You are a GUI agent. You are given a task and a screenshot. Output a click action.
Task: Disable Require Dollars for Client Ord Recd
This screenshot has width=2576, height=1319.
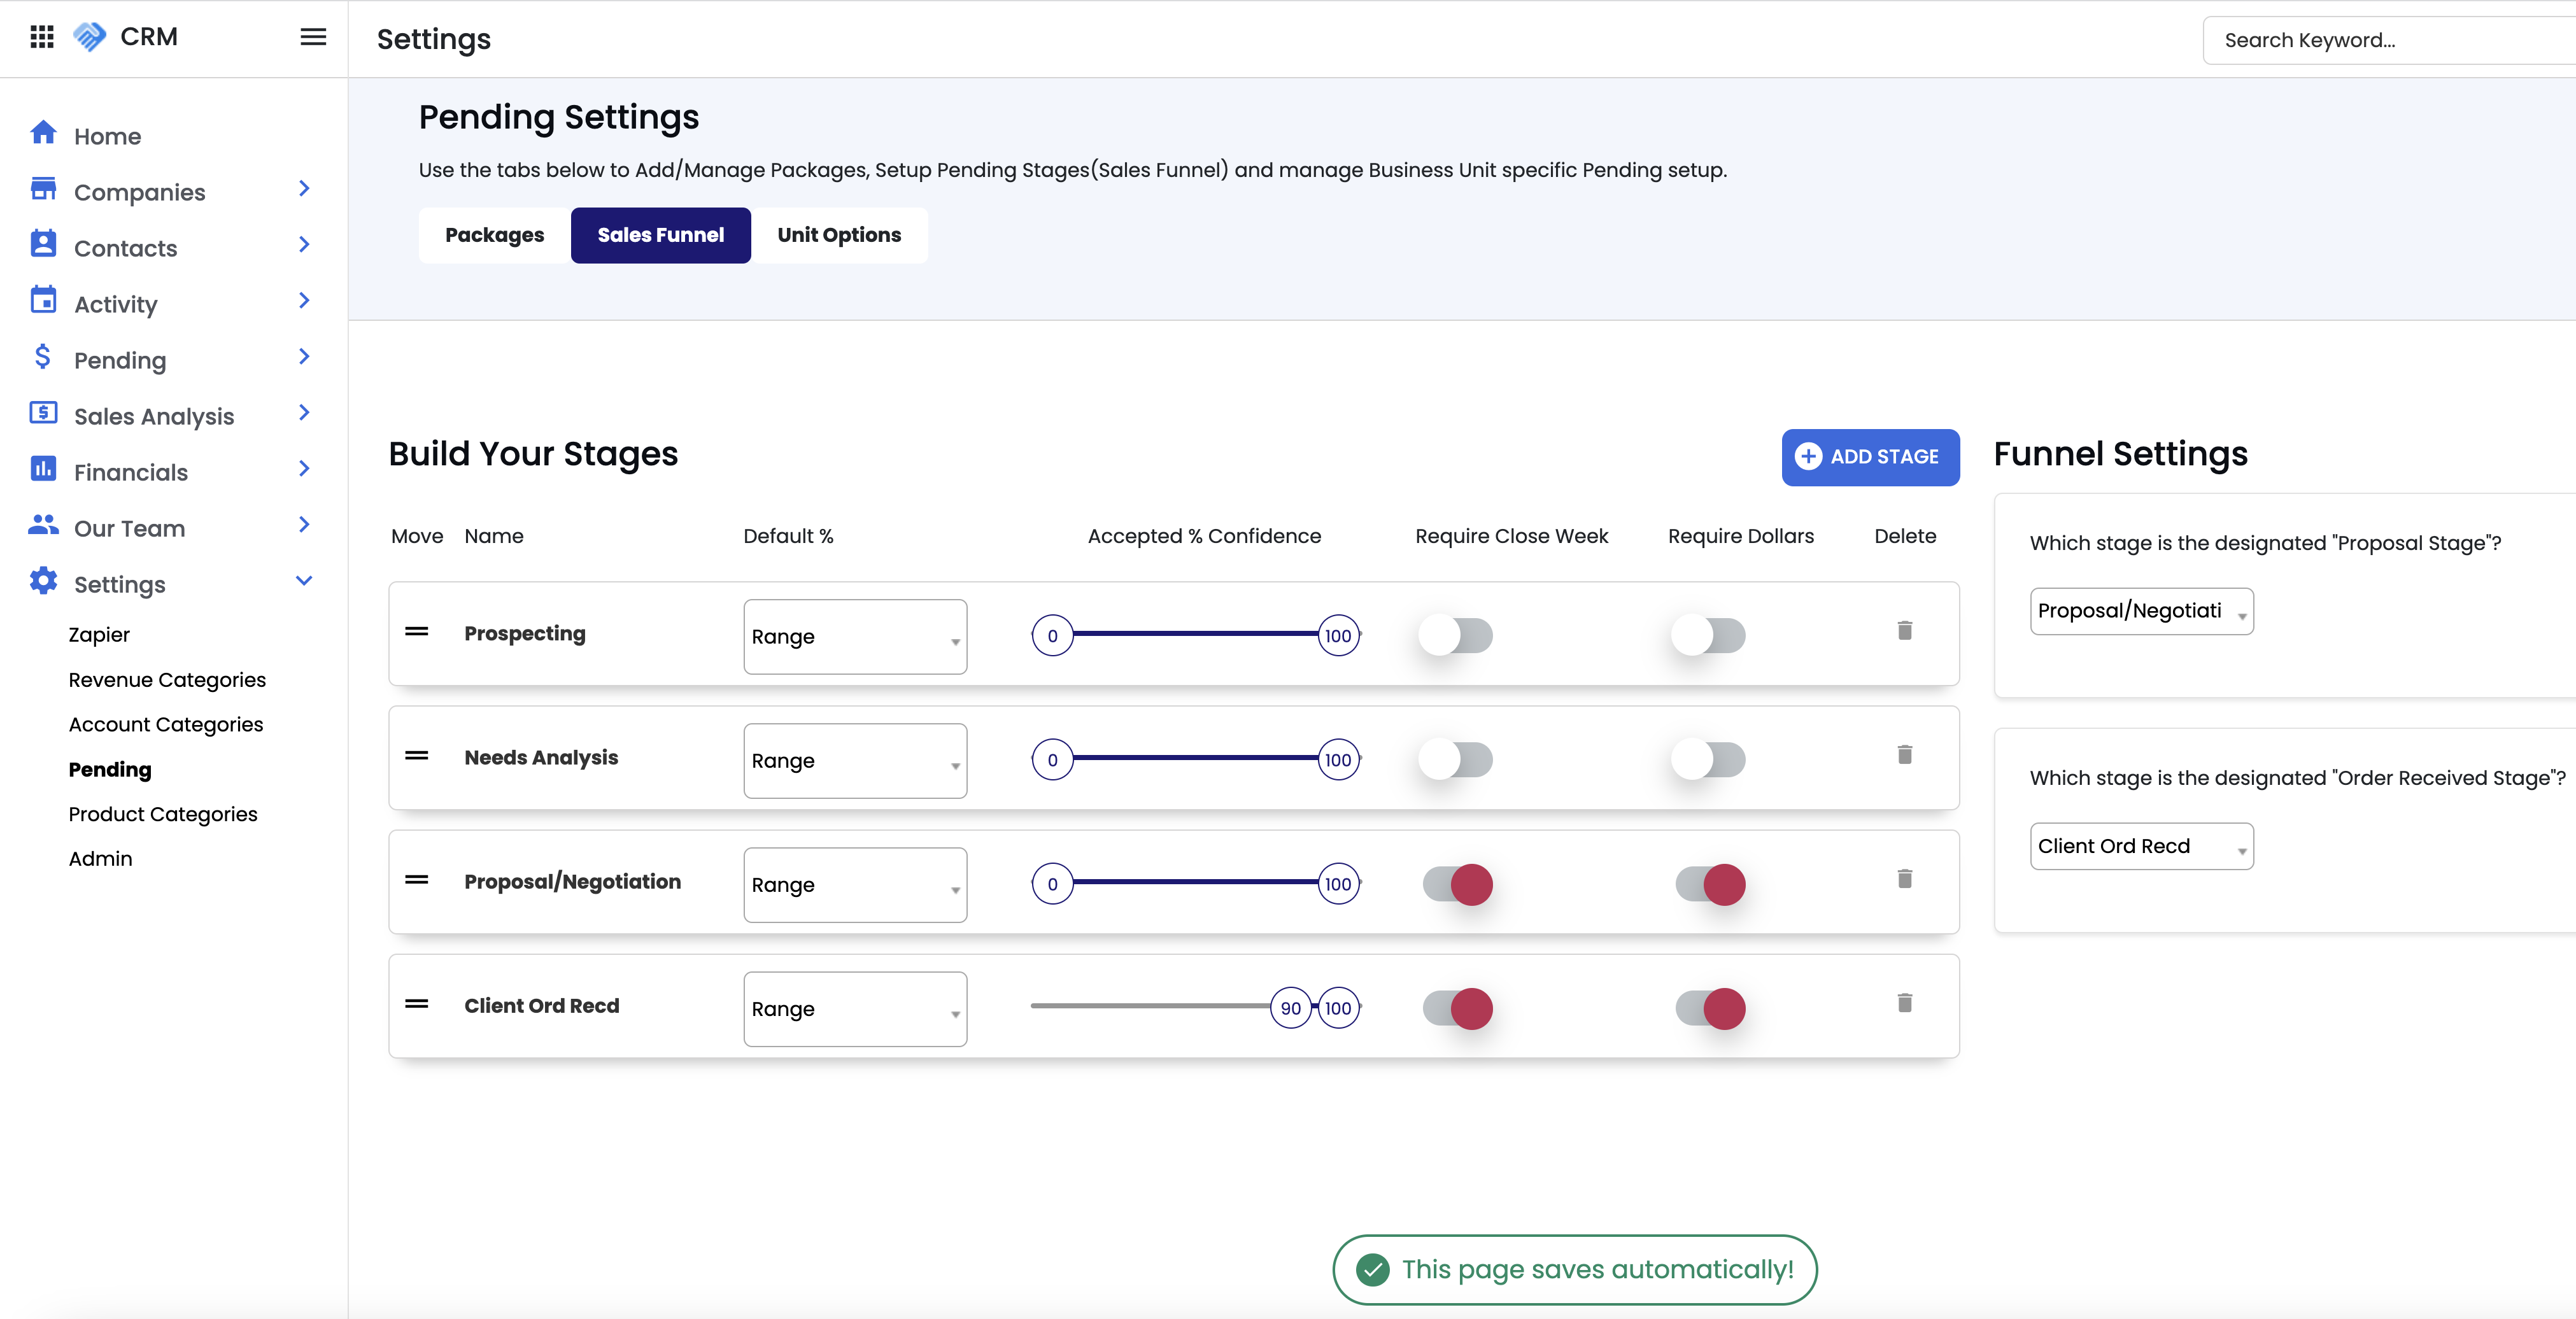(1711, 1008)
